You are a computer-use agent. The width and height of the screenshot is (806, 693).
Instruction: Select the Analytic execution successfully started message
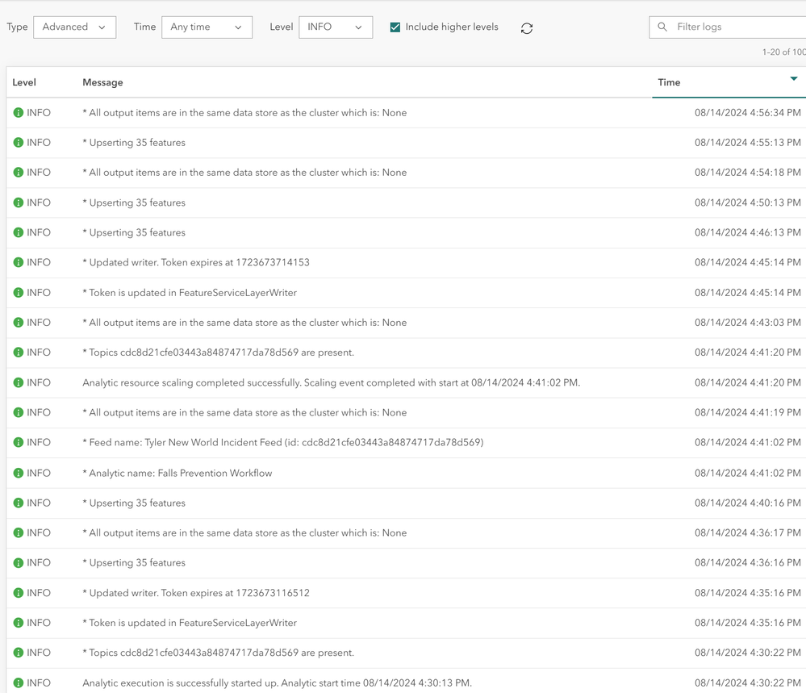pos(277,683)
